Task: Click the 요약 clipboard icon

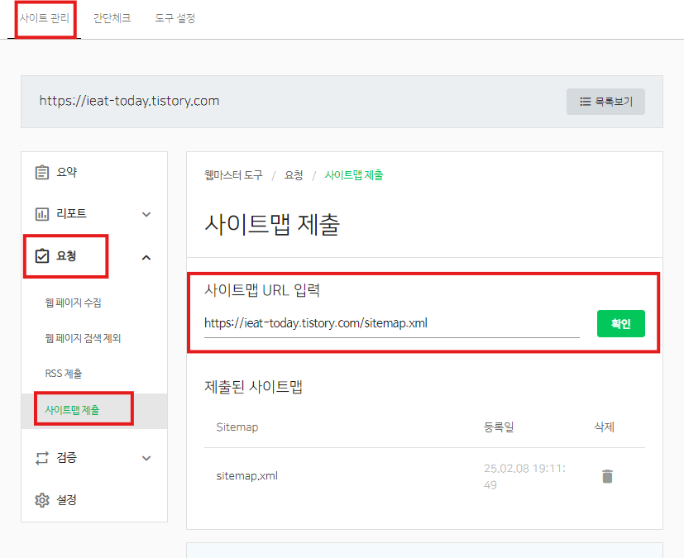Action: click(42, 172)
